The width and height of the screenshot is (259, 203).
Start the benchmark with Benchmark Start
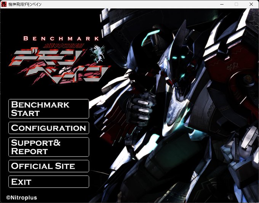pos(49,109)
